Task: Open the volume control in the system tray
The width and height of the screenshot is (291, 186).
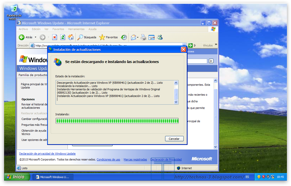Action: [268, 177]
